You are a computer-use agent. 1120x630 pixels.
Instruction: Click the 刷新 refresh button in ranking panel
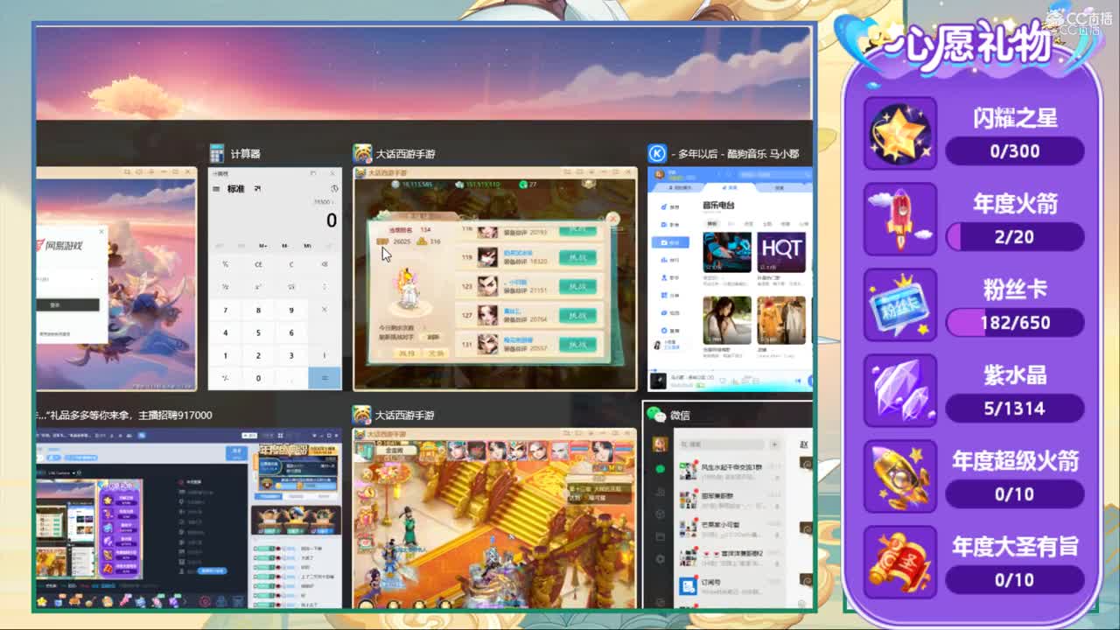tap(433, 335)
